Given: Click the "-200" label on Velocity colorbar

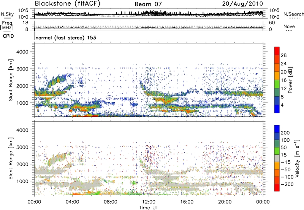Looking at the screenshot, I should pos(287,184).
